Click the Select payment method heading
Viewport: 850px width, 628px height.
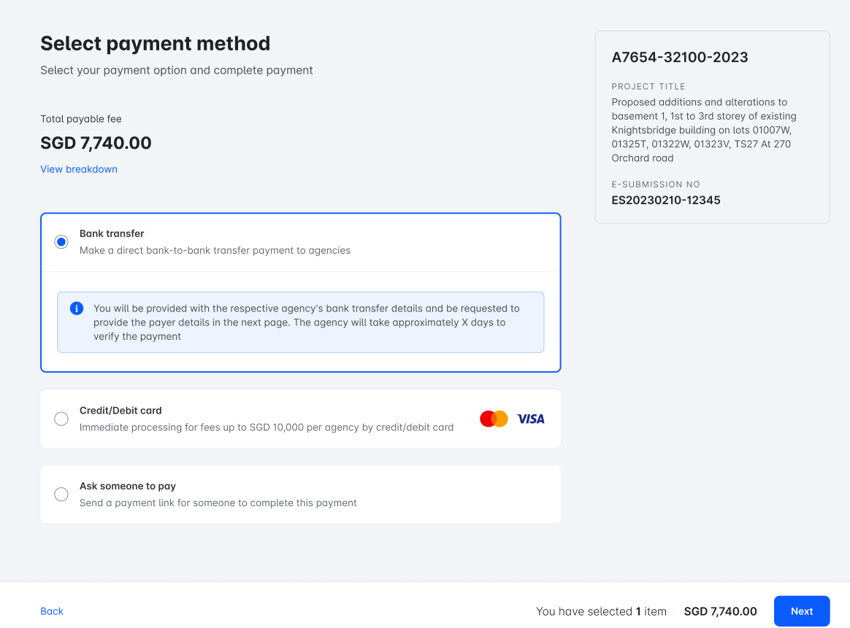coord(155,44)
